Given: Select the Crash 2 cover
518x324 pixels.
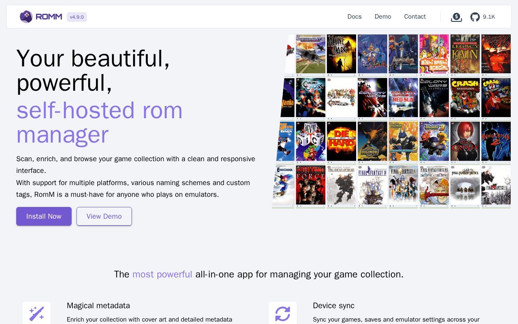Looking at the screenshot, I should point(496,98).
